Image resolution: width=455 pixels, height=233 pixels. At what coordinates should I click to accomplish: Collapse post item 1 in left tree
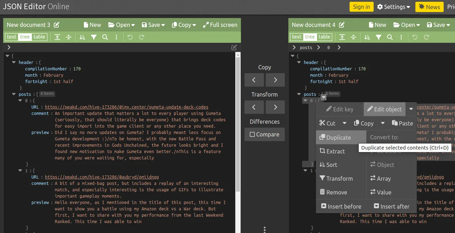pyautogui.click(x=20, y=171)
